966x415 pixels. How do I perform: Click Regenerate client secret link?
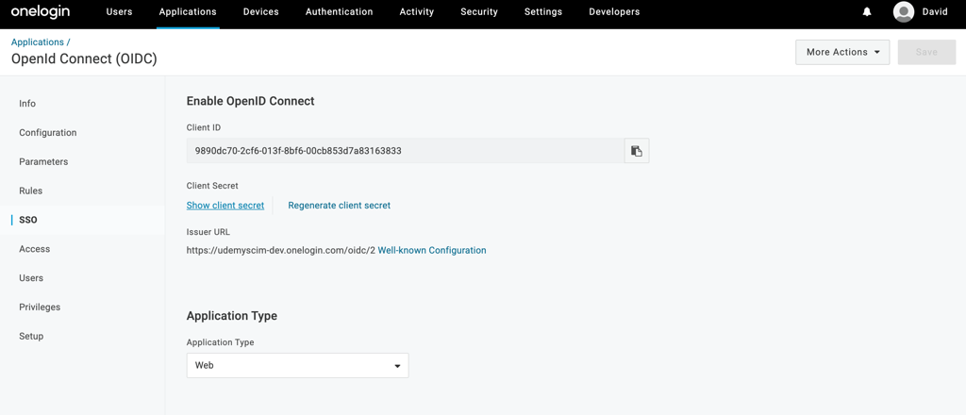pos(340,206)
